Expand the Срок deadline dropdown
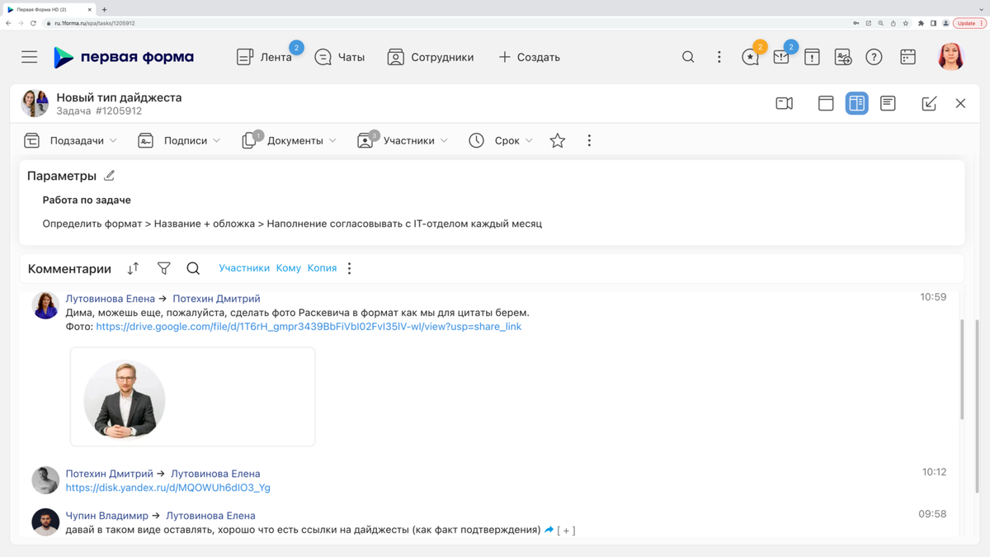The height and width of the screenshot is (557, 990). [x=501, y=140]
